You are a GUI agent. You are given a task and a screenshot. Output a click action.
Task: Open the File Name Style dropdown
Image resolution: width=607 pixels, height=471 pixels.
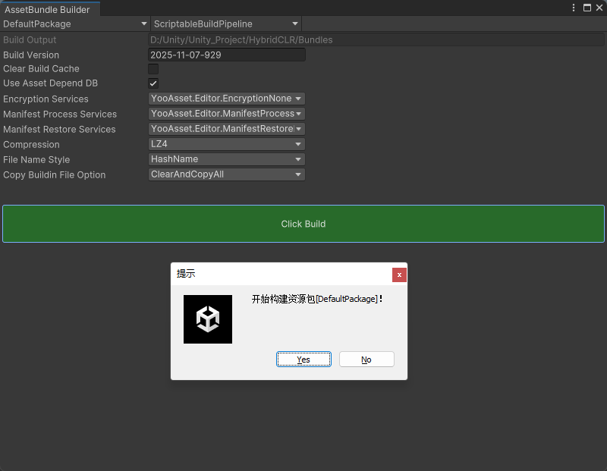(226, 159)
